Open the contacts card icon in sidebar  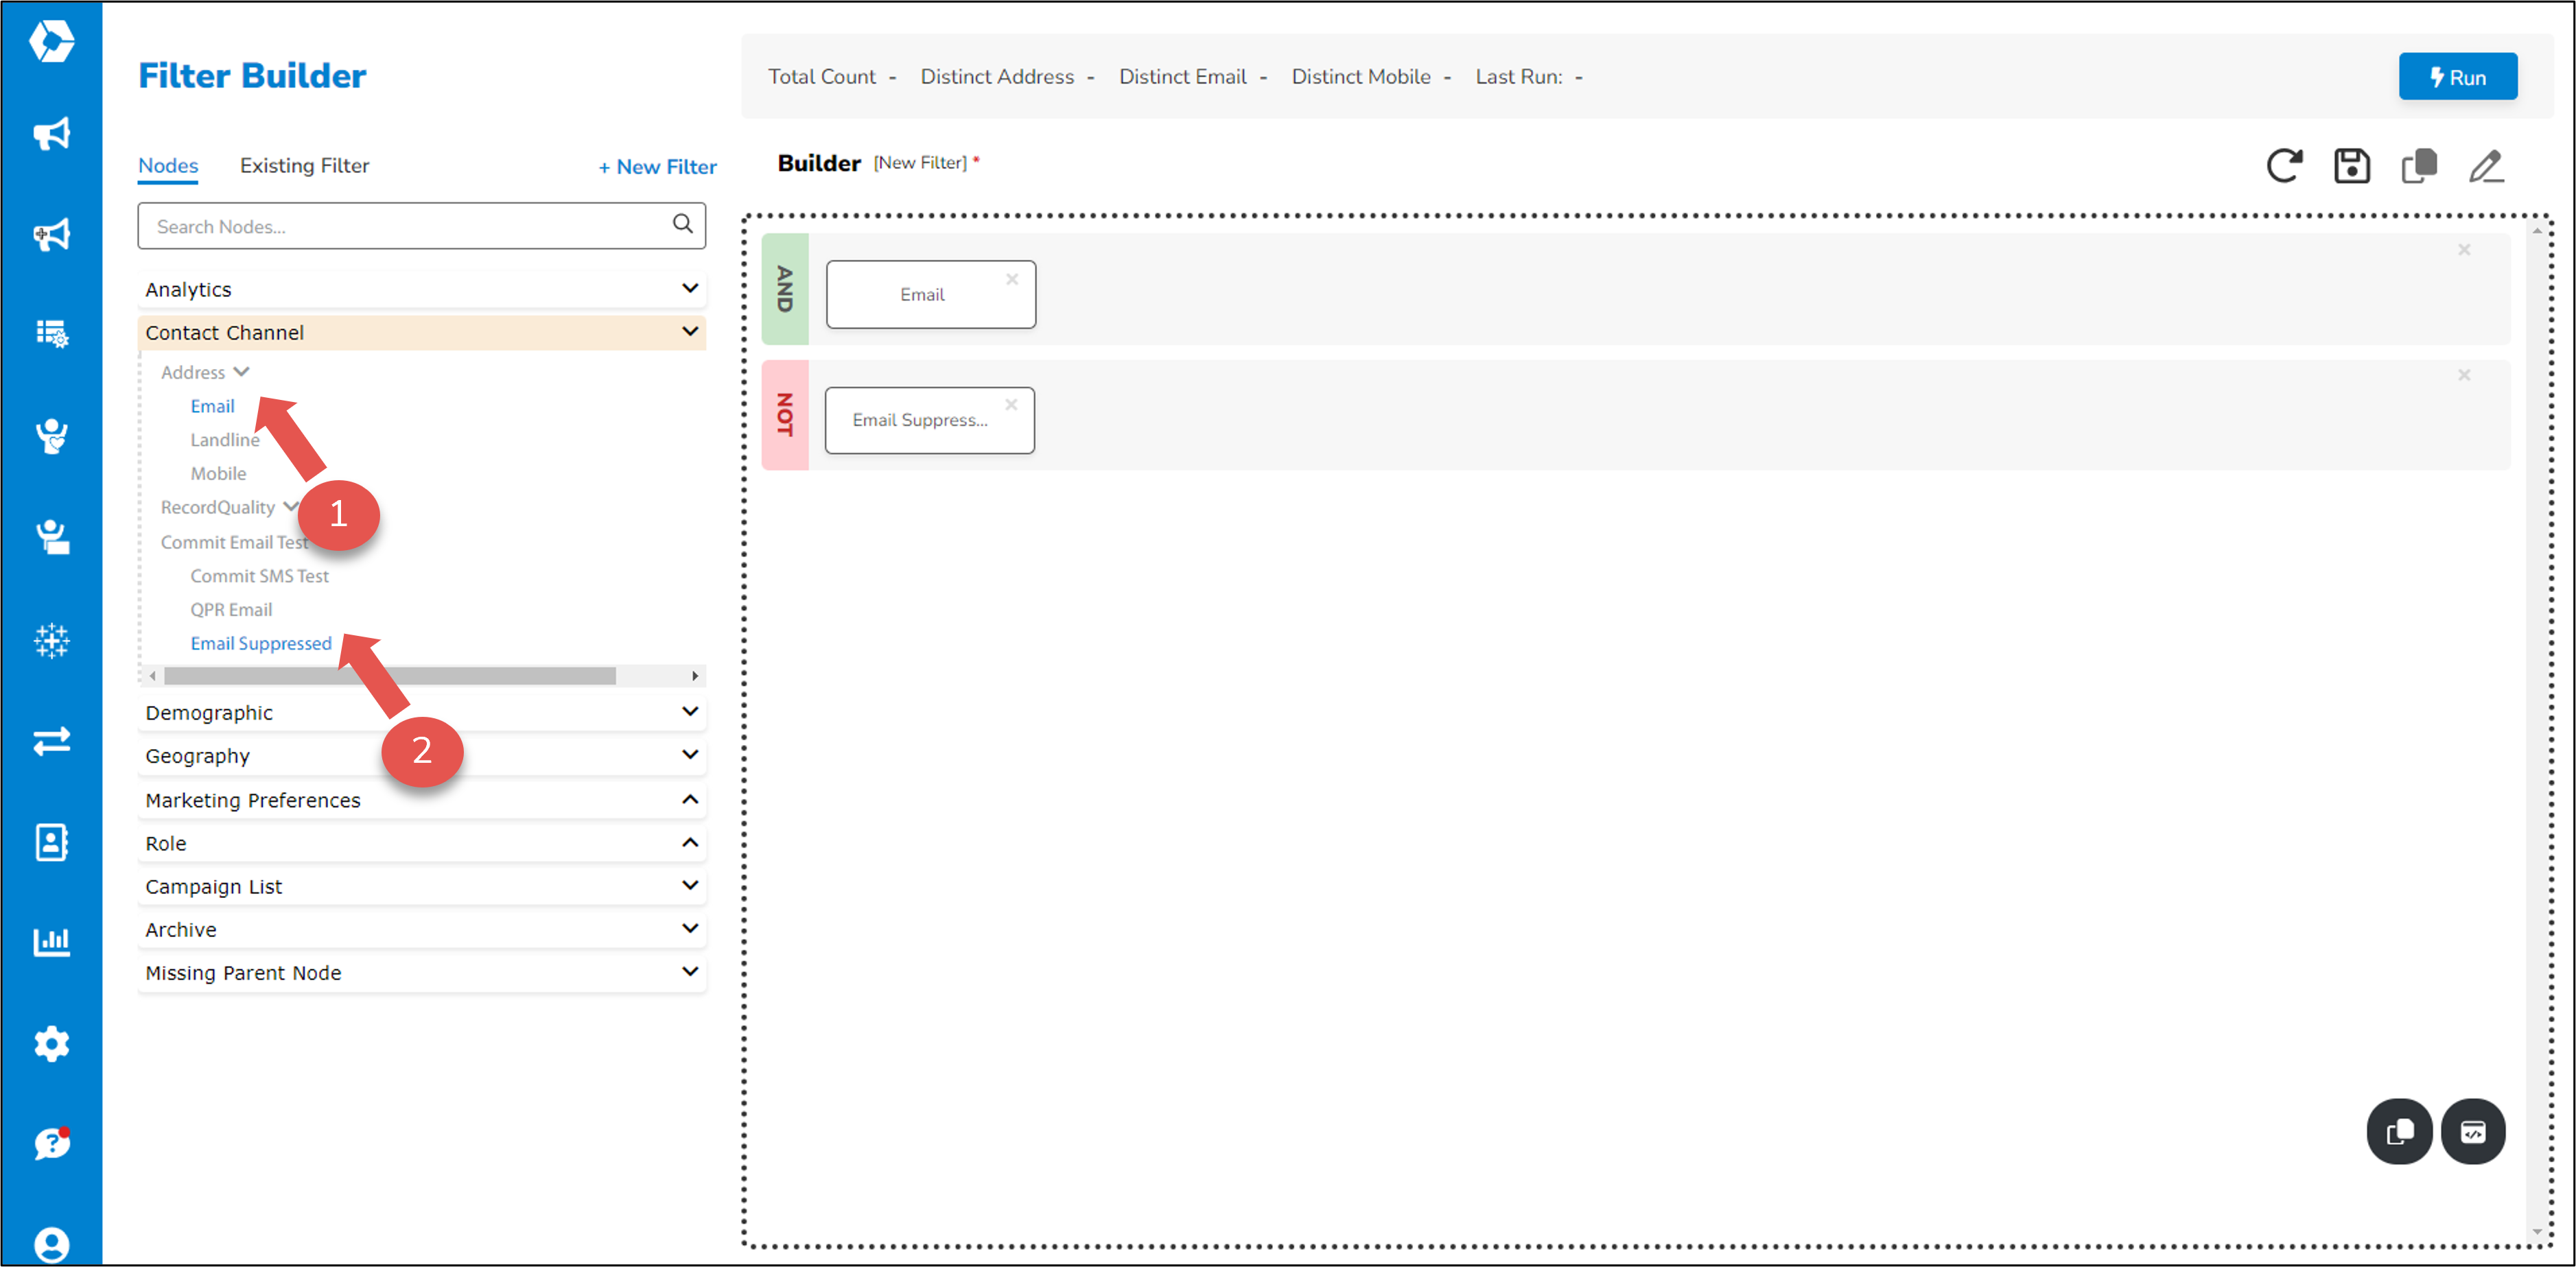52,841
